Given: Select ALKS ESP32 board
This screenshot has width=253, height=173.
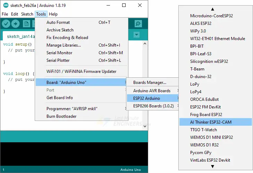Looking at the screenshot, I should [x=216, y=23].
